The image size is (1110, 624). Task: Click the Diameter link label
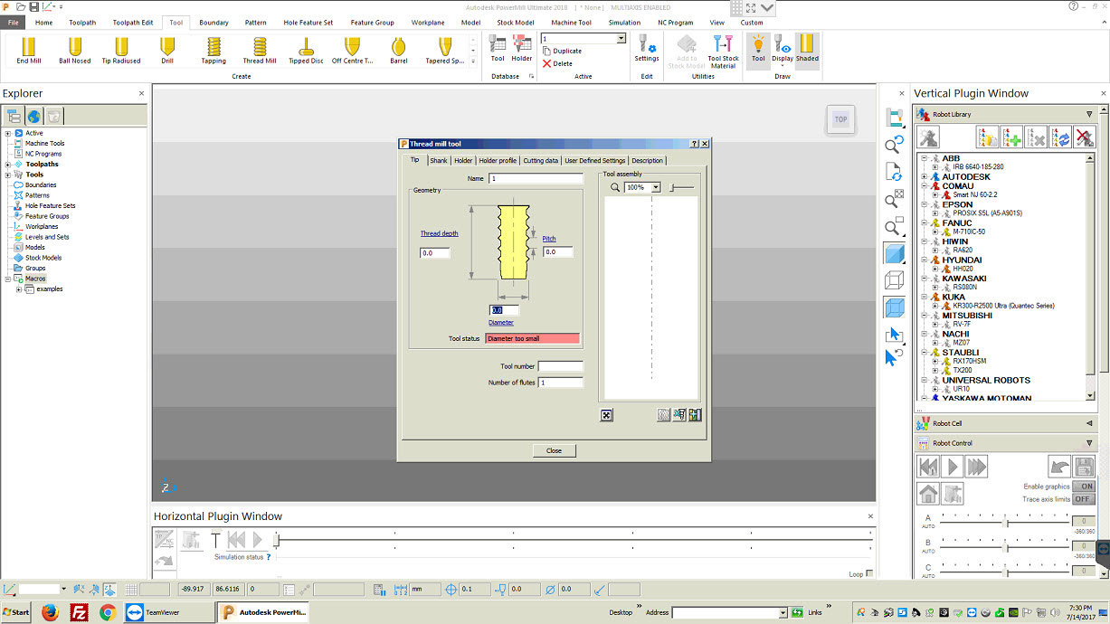[x=501, y=322]
